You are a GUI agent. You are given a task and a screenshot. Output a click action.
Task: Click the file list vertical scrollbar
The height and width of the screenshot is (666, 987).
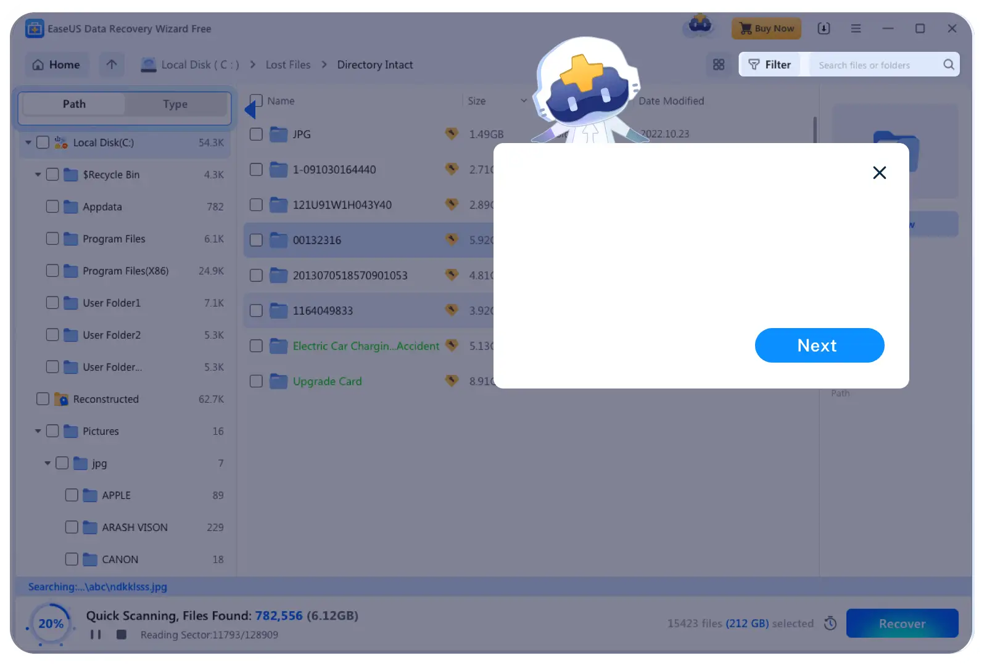coord(815,131)
